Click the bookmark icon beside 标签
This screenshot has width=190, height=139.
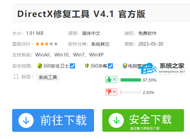(16, 77)
